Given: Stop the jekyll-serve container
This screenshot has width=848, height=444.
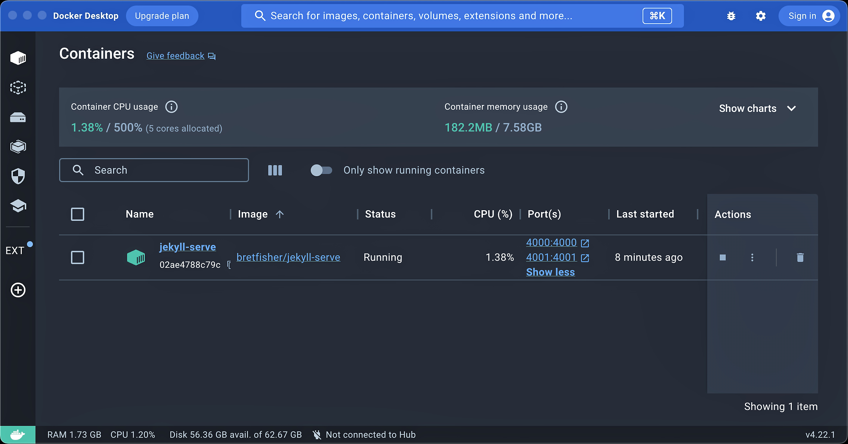Looking at the screenshot, I should click(723, 257).
